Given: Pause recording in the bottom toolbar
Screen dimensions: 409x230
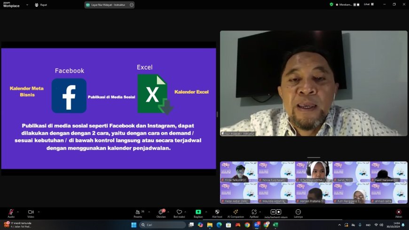Looking at the screenshot, I should tap(273, 212).
